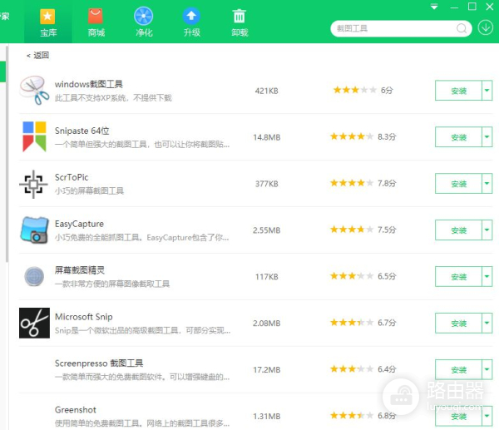Click the 17.2MB size of Screenpresso
Image resolution: width=499 pixels, height=430 pixels.
point(267,370)
